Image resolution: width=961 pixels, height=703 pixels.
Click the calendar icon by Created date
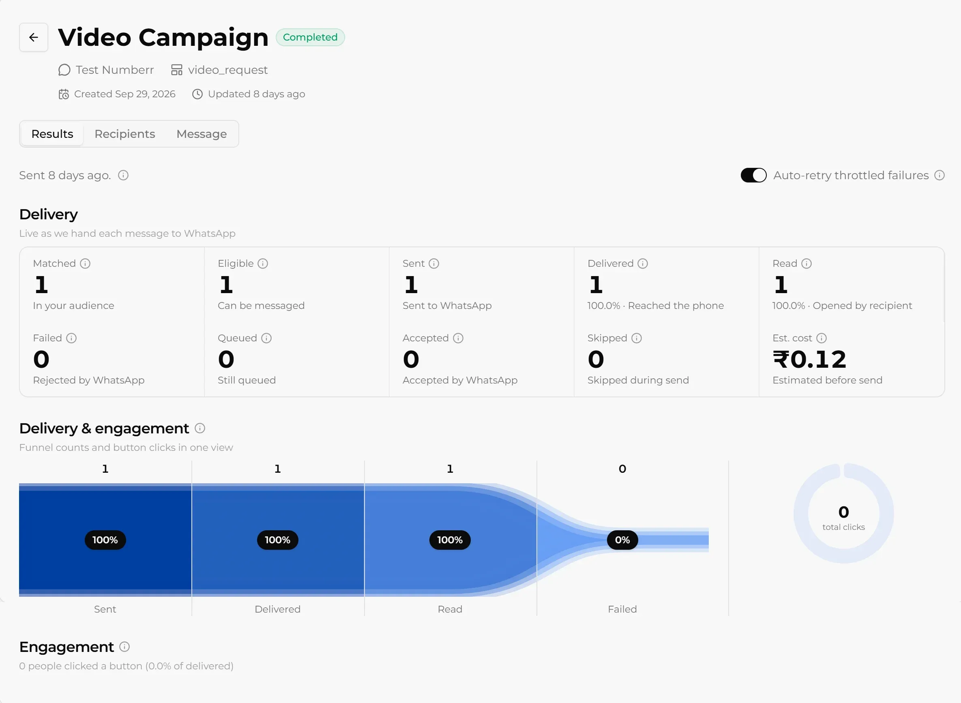pyautogui.click(x=64, y=94)
